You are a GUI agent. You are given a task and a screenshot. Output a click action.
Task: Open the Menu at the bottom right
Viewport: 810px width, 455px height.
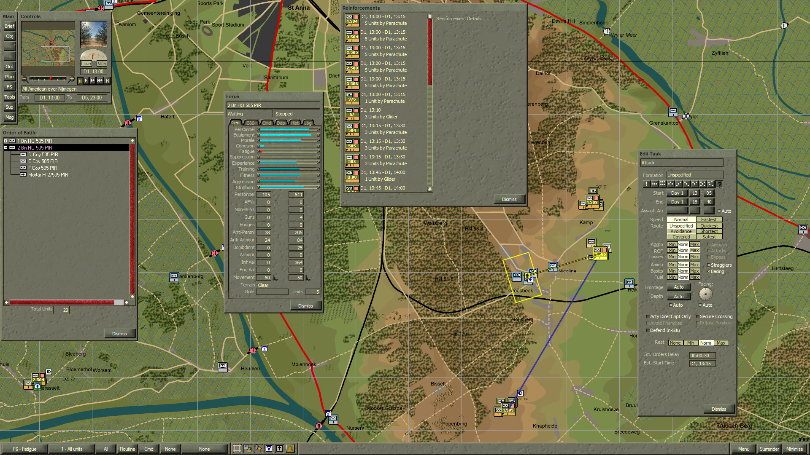pos(744,449)
